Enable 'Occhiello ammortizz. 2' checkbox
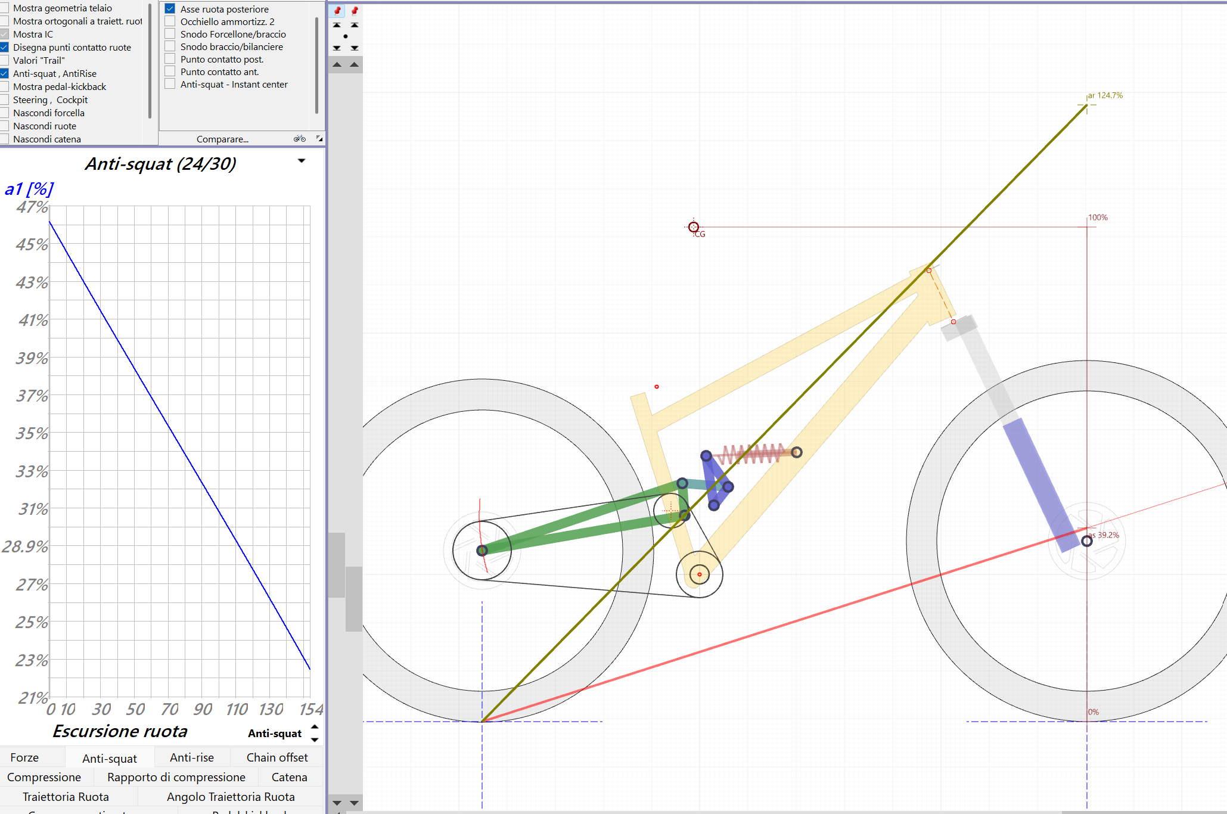 tap(170, 21)
